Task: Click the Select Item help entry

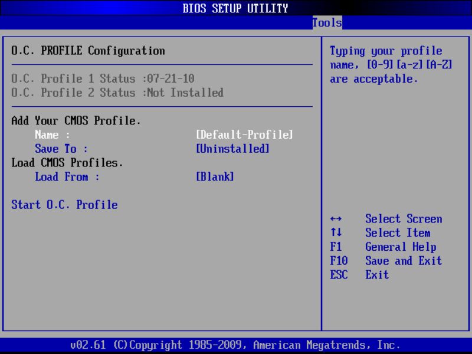Action: 398,233
